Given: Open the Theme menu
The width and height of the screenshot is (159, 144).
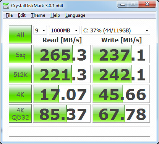Looking at the screenshot, I should pyautogui.click(x=38, y=15).
